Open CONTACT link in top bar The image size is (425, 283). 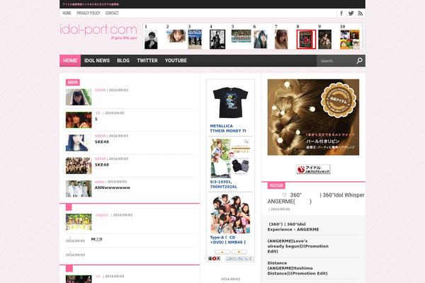pyautogui.click(x=112, y=13)
